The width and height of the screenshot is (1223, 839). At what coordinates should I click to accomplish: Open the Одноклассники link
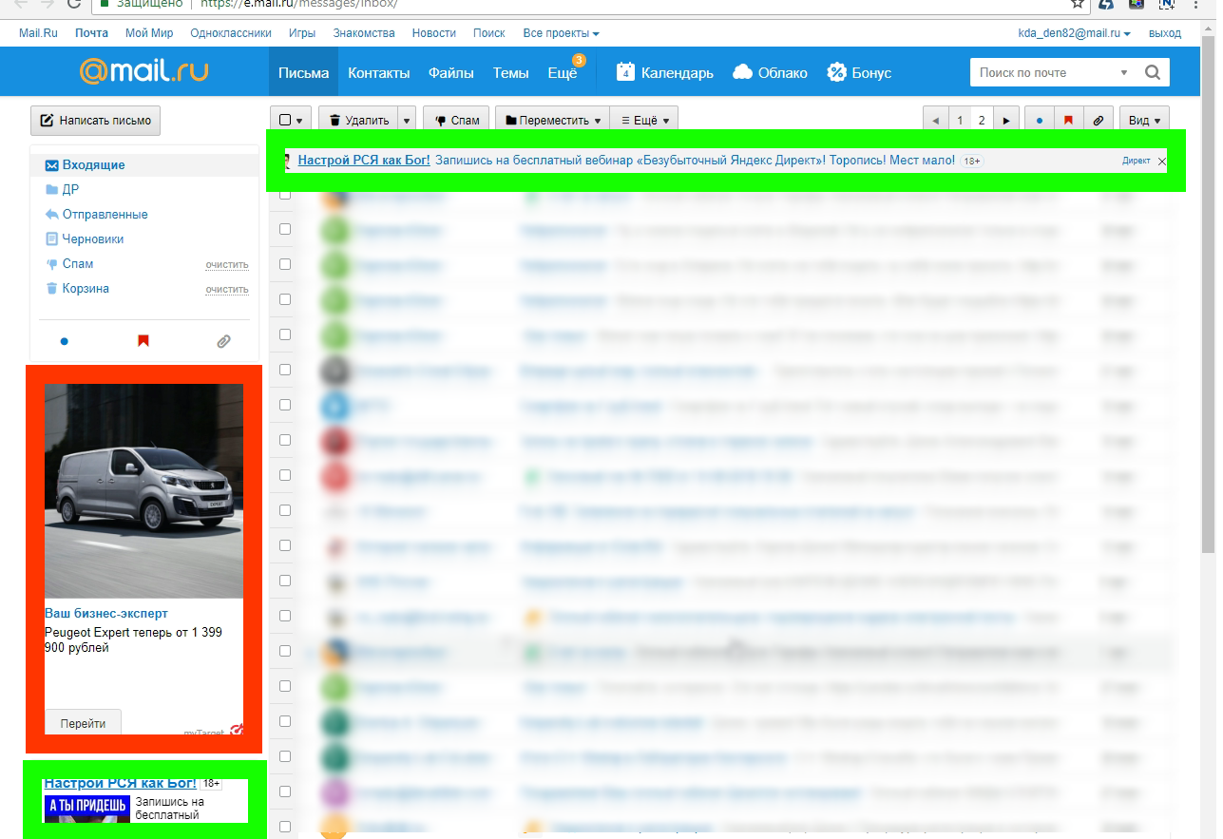point(231,33)
